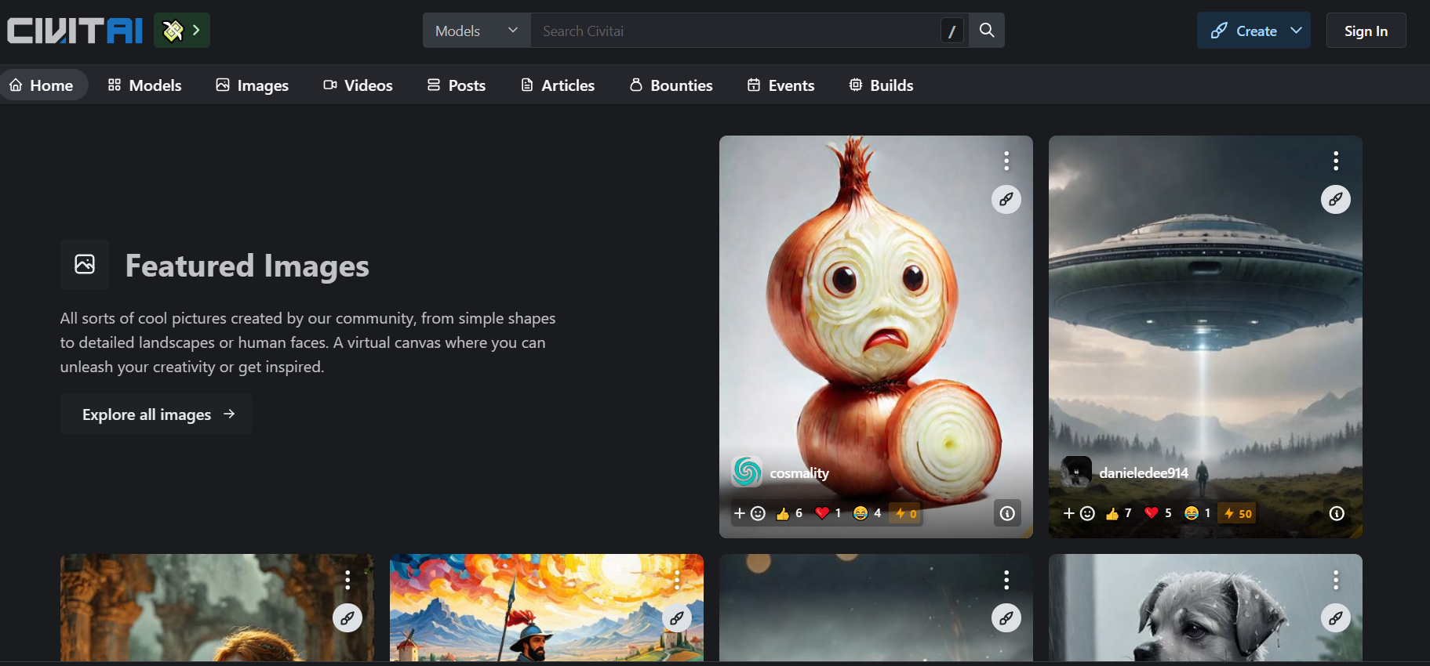This screenshot has height=666, width=1430.
Task: Go to the Home tab
Action: (x=42, y=85)
